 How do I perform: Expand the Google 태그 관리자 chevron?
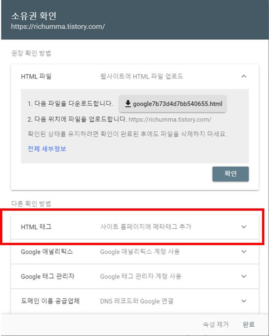244,276
